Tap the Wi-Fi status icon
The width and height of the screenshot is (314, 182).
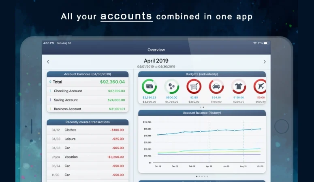(x=255, y=43)
